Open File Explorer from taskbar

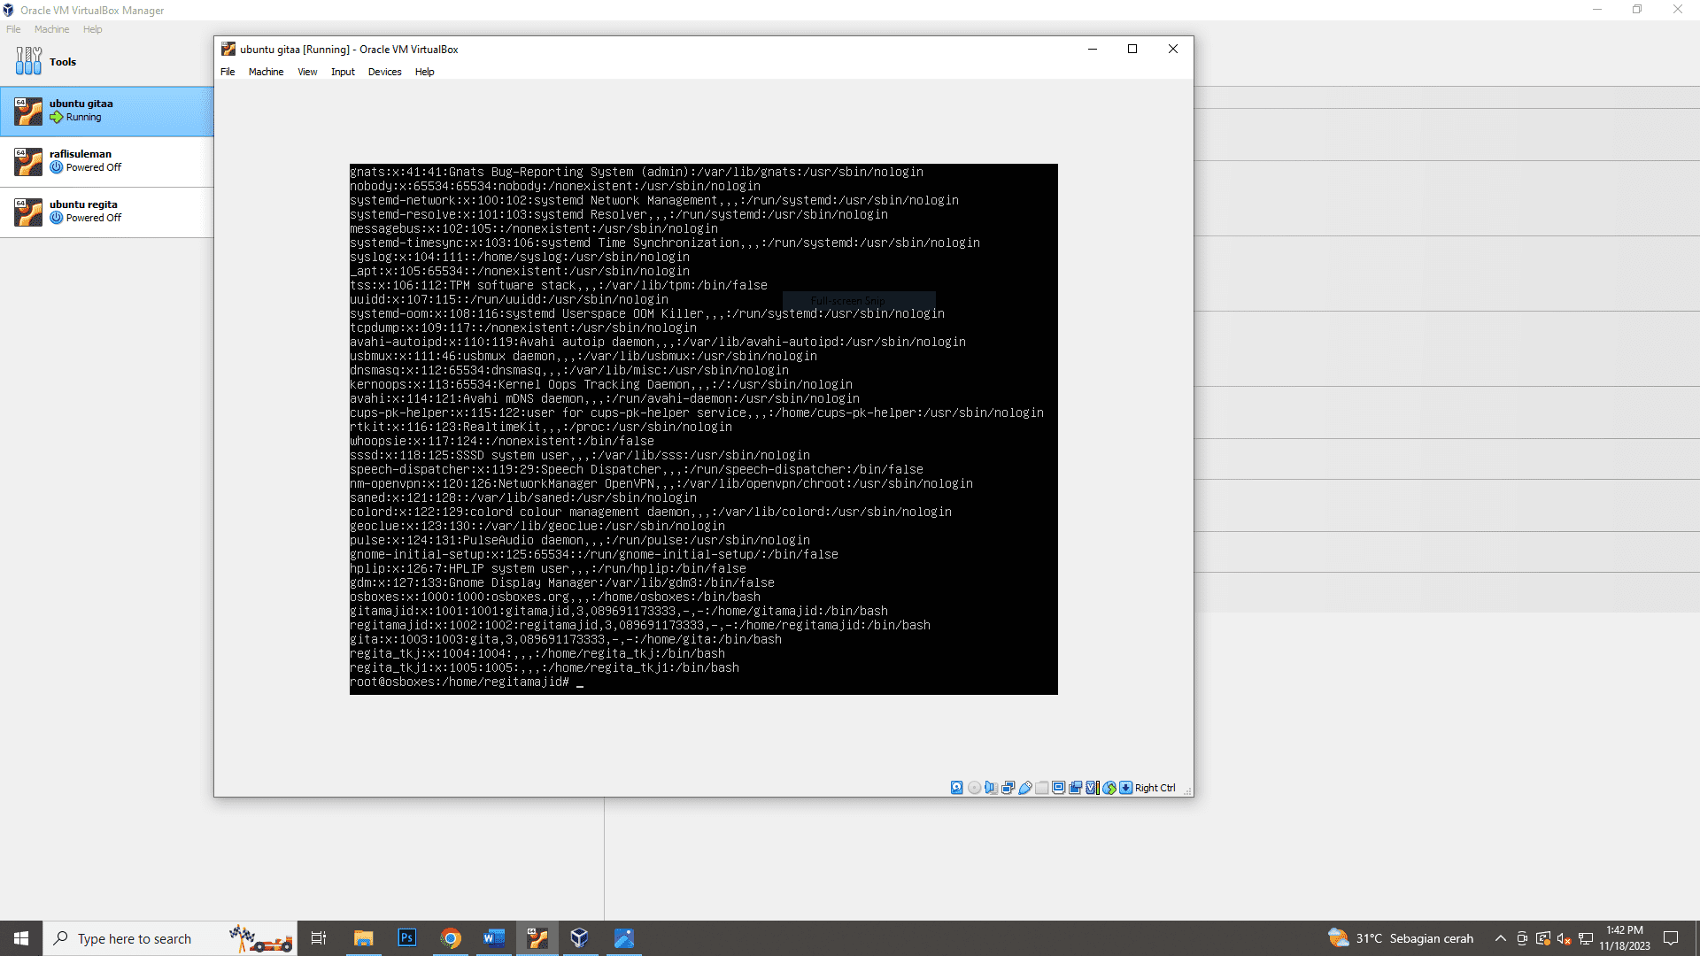[363, 938]
